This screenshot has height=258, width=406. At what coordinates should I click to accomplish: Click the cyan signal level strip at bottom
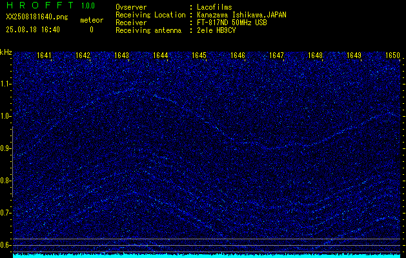(207, 256)
